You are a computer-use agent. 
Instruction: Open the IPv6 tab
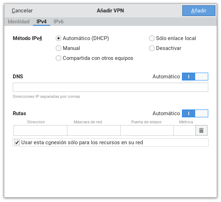pos(59,22)
